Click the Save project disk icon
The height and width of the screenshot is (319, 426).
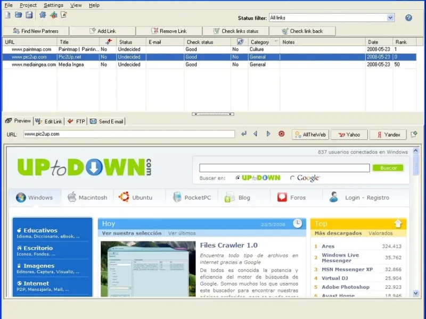29,15
